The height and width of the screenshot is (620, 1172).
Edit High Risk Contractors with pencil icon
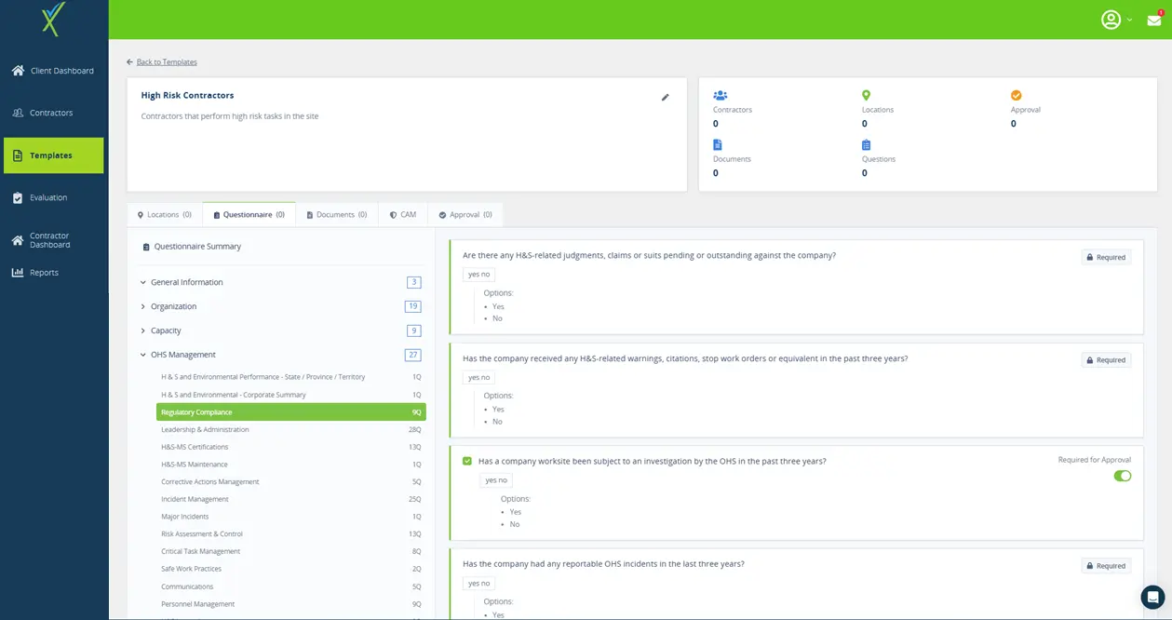pos(666,97)
